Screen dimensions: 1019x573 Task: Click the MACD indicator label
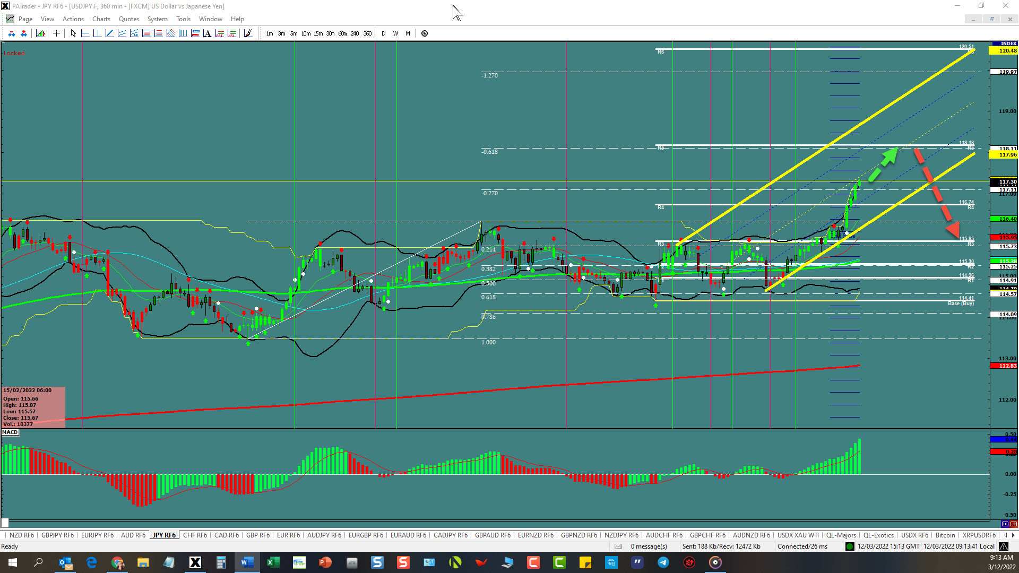coord(10,432)
